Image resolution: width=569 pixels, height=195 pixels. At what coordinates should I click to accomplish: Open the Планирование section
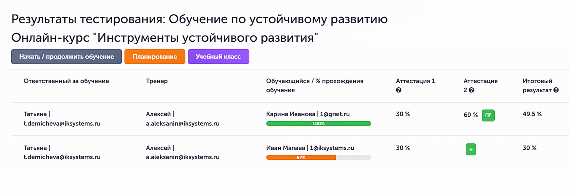point(155,57)
